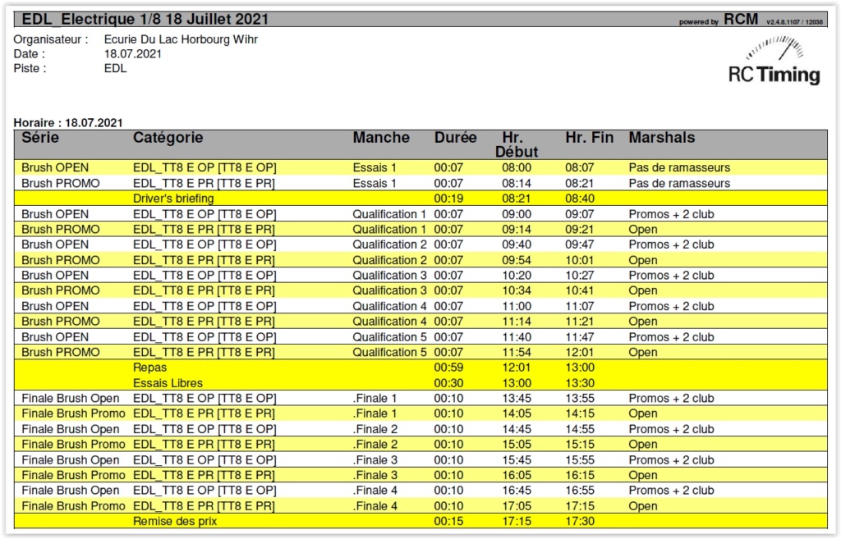Click start time 15:45 for .Finale 3
The image size is (841, 539).
[x=517, y=460]
